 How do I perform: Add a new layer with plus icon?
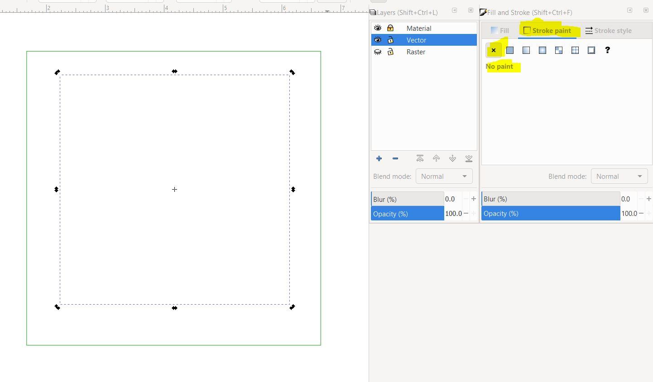(x=379, y=158)
